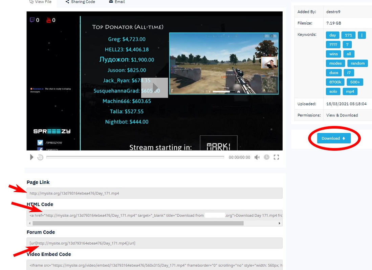Click the Twitch viewer count icon in video
Viewport: 372px width, 270px height.
(x=32, y=20)
